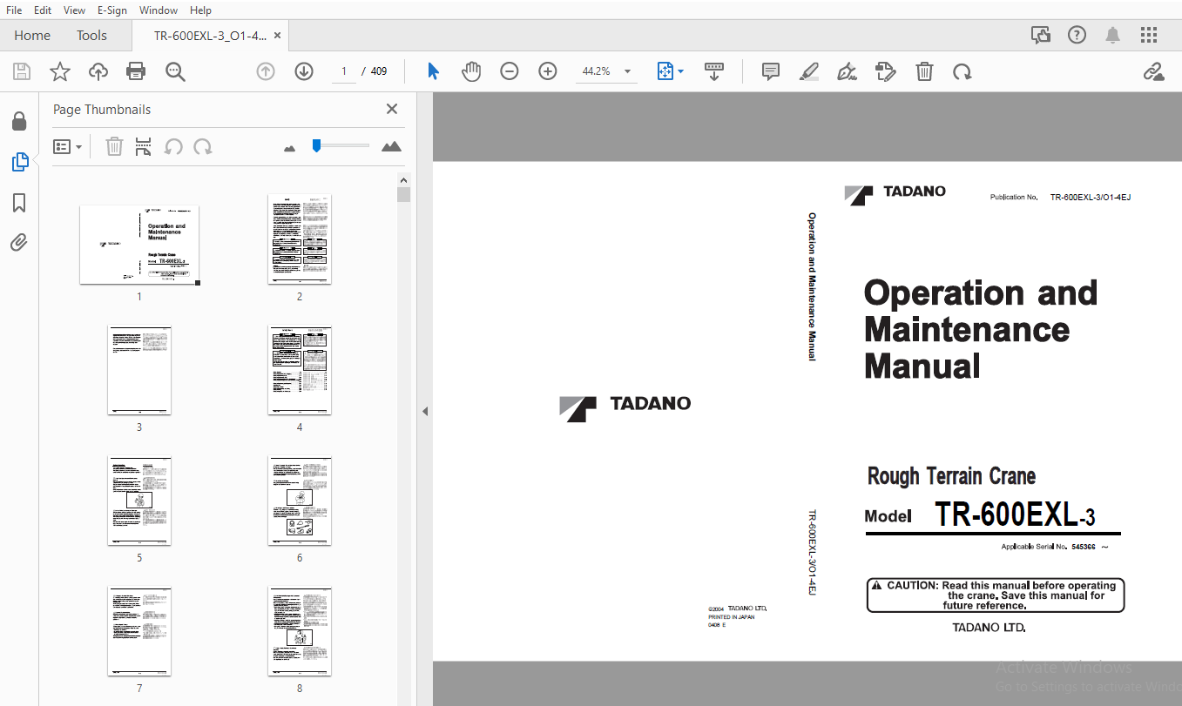Delete page using toolbar trash icon

pyautogui.click(x=924, y=71)
